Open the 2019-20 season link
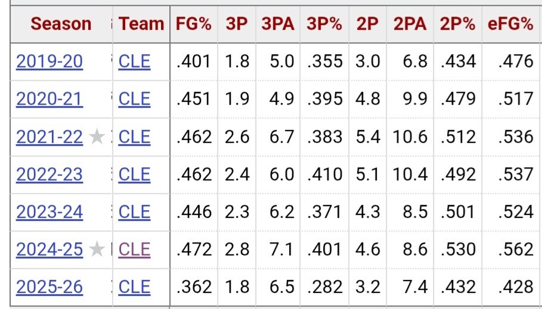Image resolution: width=542 pixels, height=309 pixels. pyautogui.click(x=49, y=62)
